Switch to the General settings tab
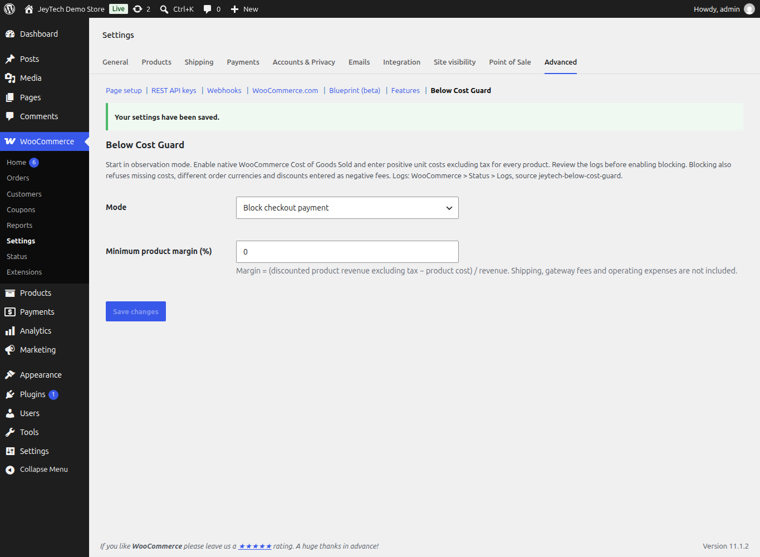The height and width of the screenshot is (557, 760). pos(115,62)
